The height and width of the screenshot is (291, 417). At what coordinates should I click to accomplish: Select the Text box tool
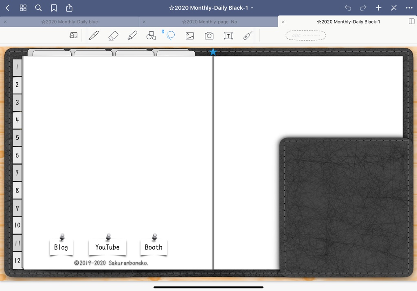(x=228, y=36)
